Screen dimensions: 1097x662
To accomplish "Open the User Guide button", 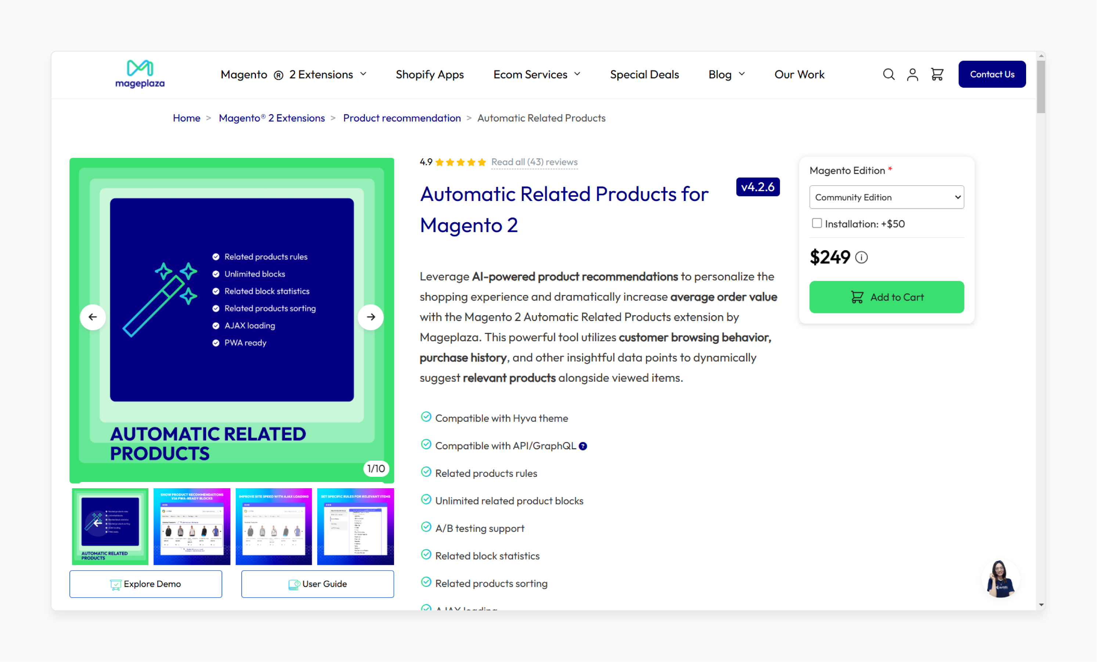I will (317, 584).
